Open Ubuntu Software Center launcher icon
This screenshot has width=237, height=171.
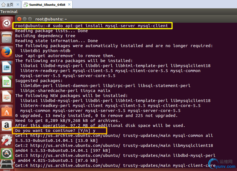[7, 111]
